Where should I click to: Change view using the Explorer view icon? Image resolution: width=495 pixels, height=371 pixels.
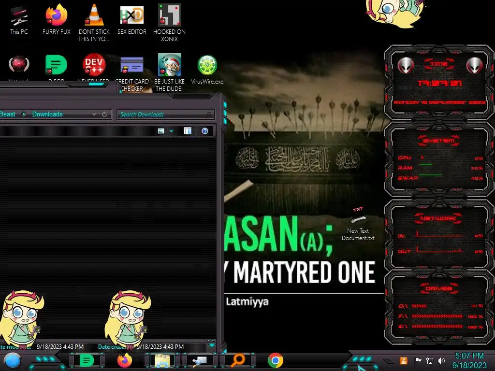161,131
